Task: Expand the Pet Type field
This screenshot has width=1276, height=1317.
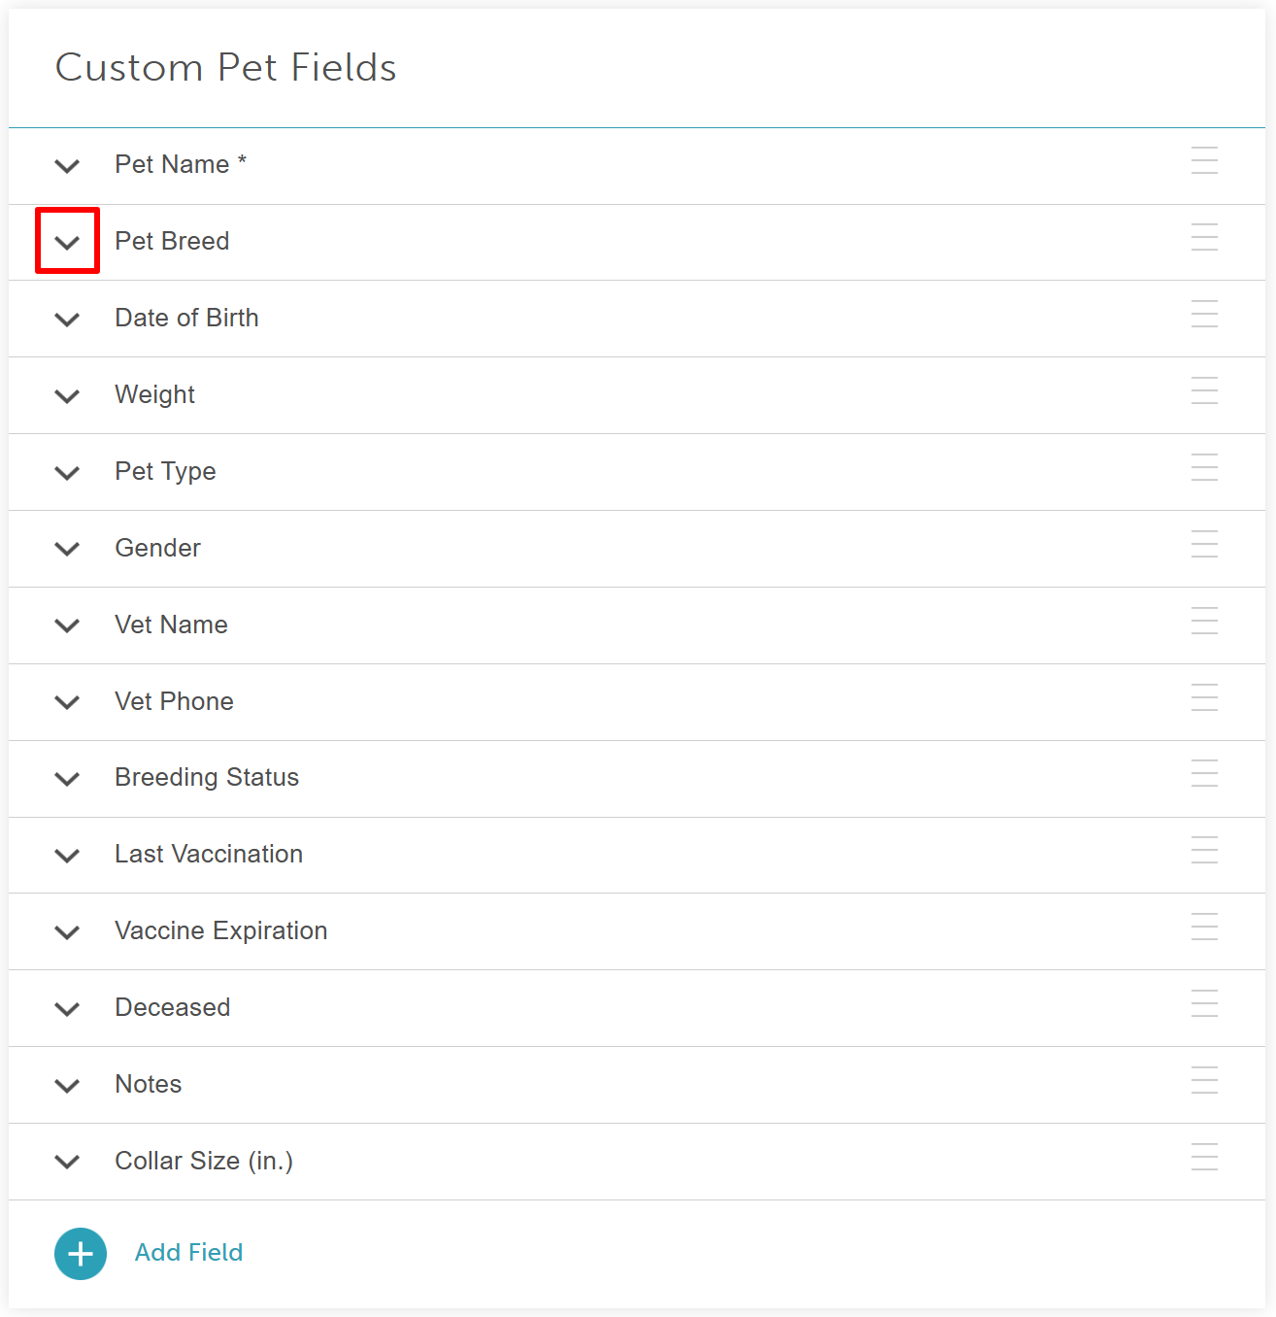Action: coord(67,473)
